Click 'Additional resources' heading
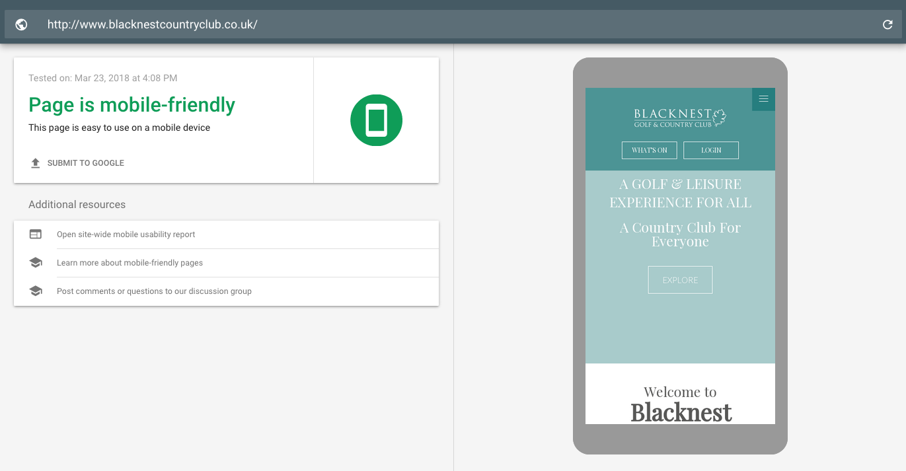Screen dimensions: 906x471 (77, 205)
